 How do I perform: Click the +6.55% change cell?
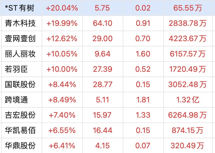[62, 130]
